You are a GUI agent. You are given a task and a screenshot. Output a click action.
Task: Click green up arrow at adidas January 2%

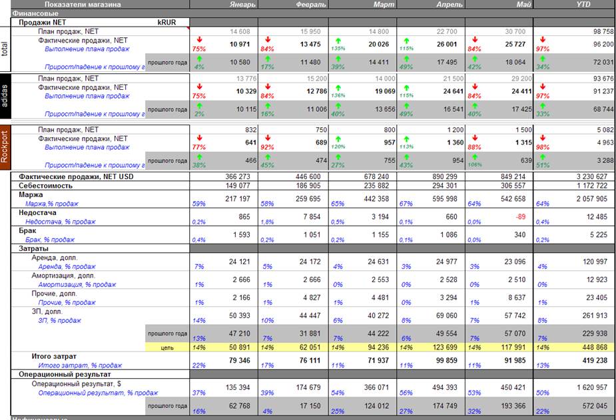196,105
